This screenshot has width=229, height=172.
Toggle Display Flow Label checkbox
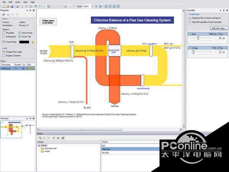(4, 52)
